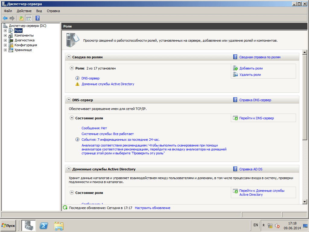Expand the Хранилище tree node
Image resolution: width=309 pixels, height=232 pixels.
tap(5, 50)
